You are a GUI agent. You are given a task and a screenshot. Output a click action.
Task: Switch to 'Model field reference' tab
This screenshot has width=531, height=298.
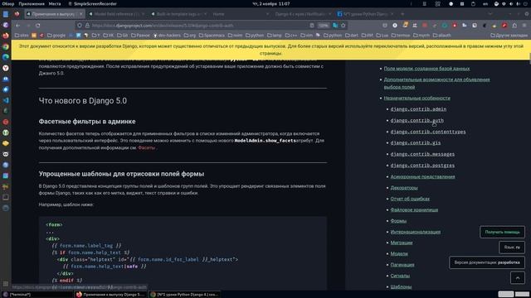click(117, 14)
